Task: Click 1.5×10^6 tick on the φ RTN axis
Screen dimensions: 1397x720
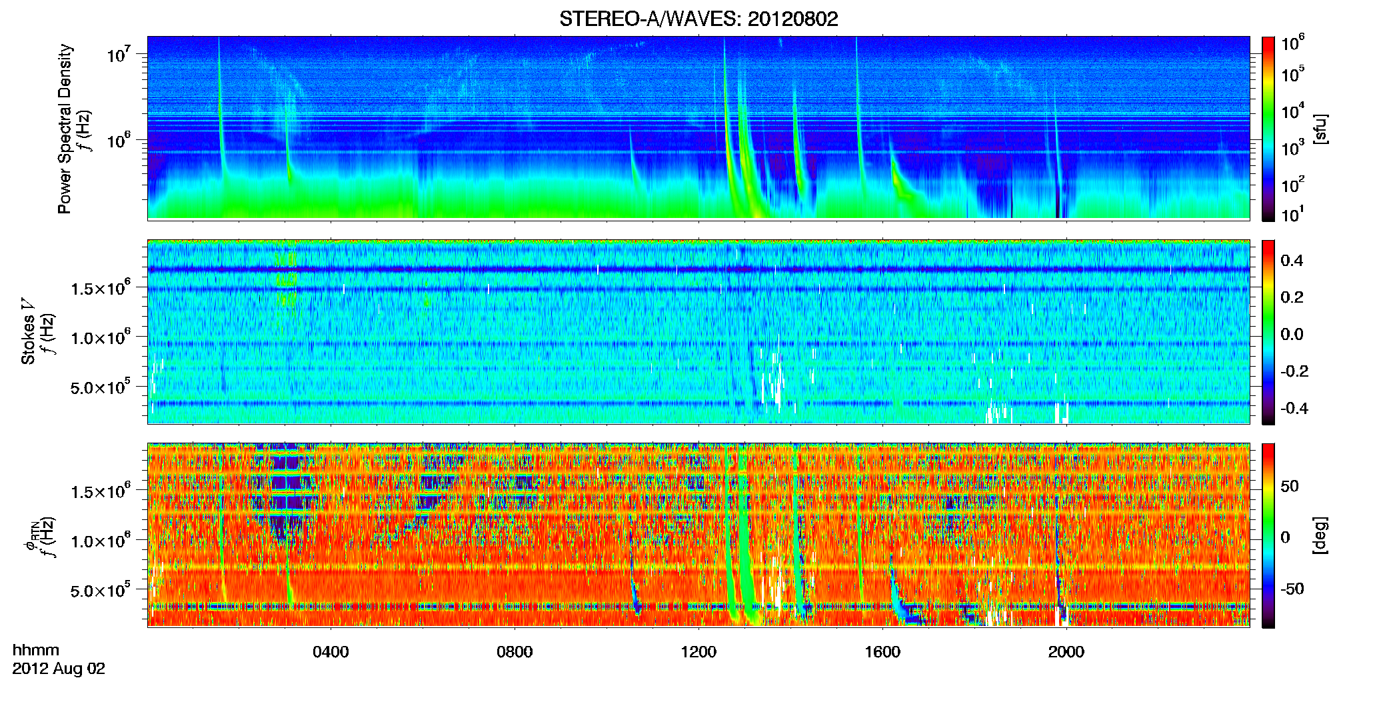Action: pos(101,491)
